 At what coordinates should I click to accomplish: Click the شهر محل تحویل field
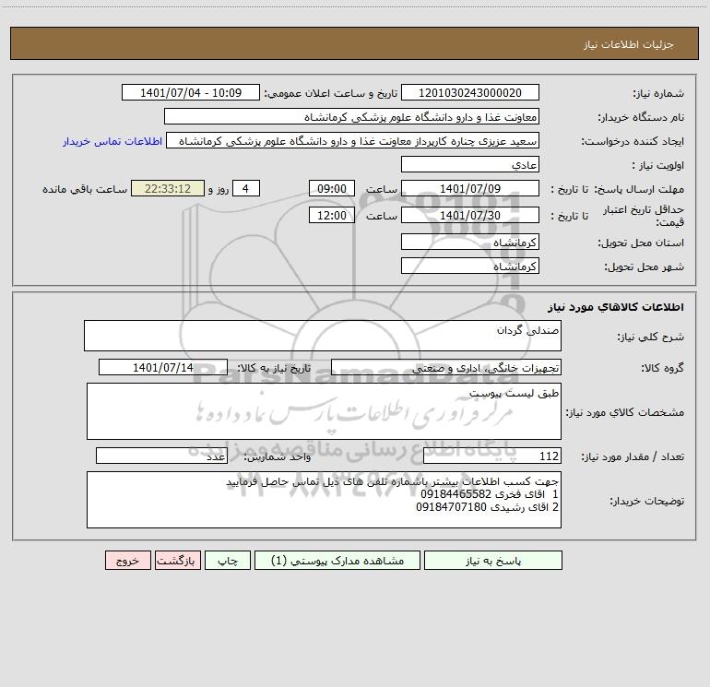click(470, 266)
